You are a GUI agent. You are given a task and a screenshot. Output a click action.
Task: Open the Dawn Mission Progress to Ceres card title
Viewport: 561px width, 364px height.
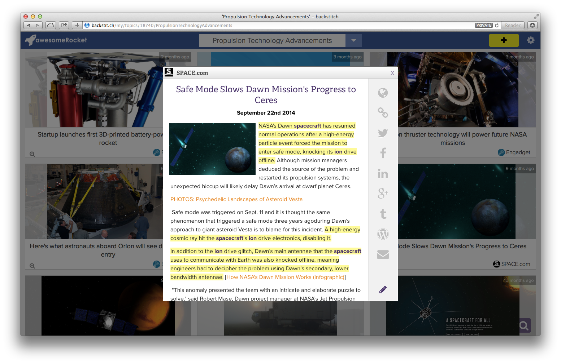click(462, 246)
